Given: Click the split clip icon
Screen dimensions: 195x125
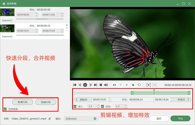Looking at the screenshot, I should 114,85.
